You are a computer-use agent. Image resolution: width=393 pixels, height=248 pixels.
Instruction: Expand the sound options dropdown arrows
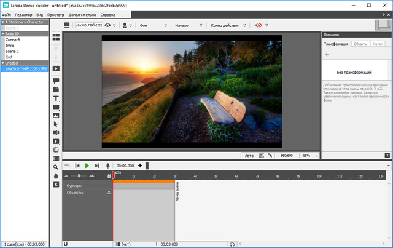(x=267, y=25)
